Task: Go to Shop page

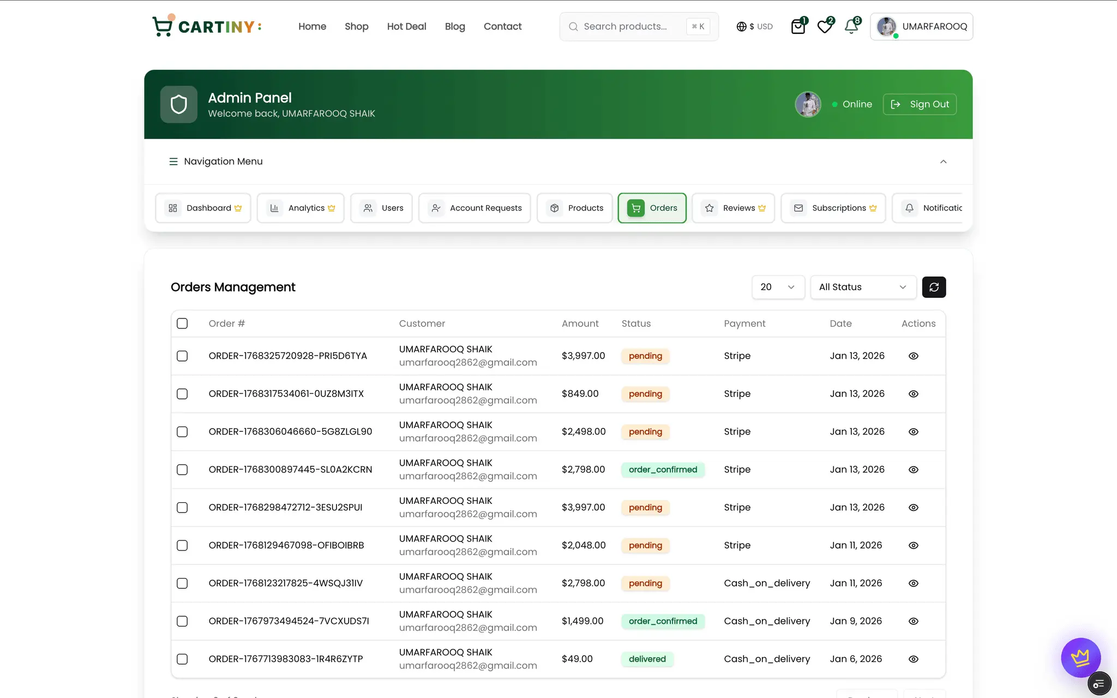Action: [x=356, y=26]
